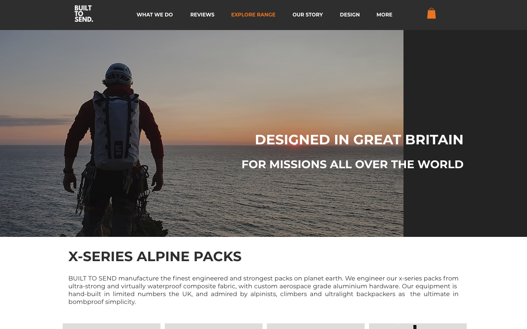Image resolution: width=527 pixels, height=329 pixels.
Task: Expand the MORE navigation dropdown
Action: [x=384, y=15]
